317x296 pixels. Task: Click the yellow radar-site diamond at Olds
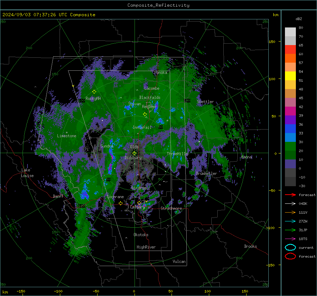(134, 153)
